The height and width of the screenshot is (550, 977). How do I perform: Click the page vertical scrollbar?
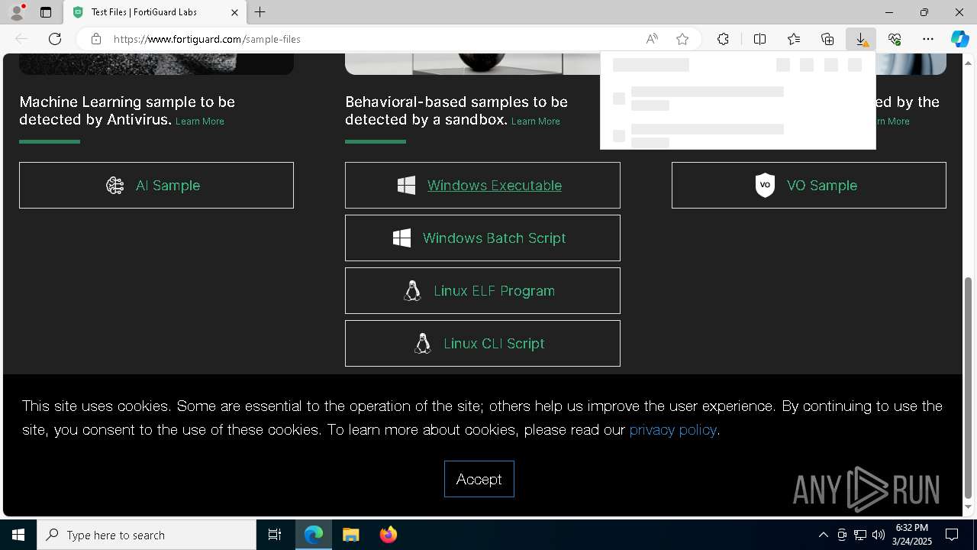pos(969,388)
